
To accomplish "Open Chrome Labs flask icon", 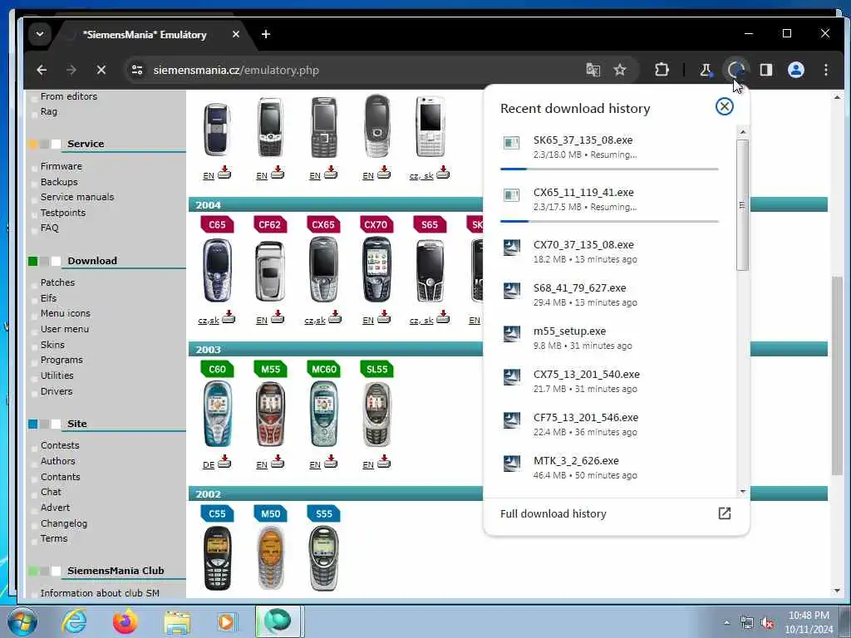I will 706,70.
